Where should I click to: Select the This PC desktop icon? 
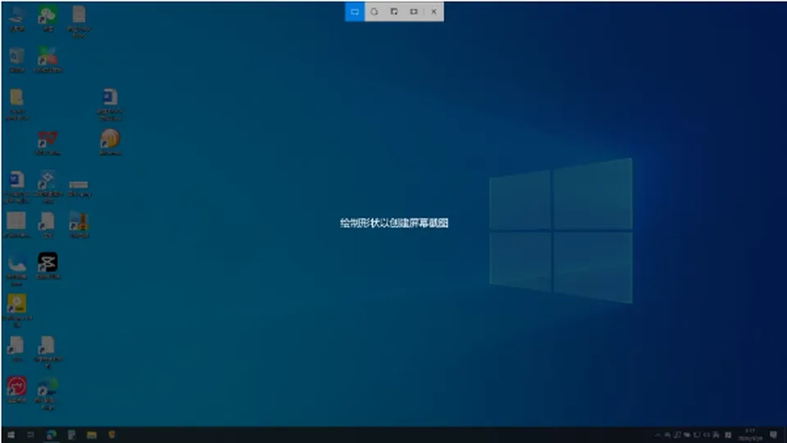point(16,19)
